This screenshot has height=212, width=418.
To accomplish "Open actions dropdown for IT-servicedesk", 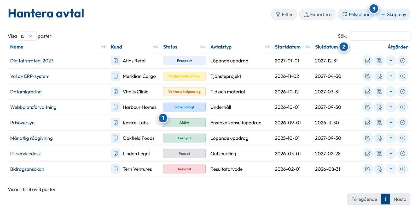I will point(391,154).
